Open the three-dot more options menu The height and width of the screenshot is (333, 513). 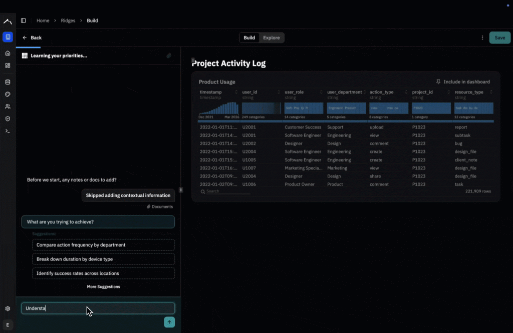tap(482, 37)
